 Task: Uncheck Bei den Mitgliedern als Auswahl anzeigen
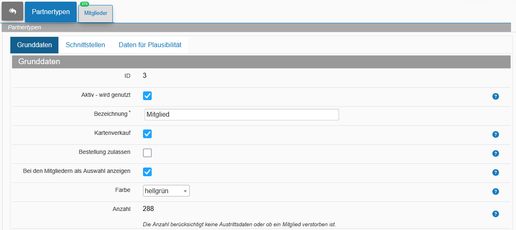click(x=147, y=172)
